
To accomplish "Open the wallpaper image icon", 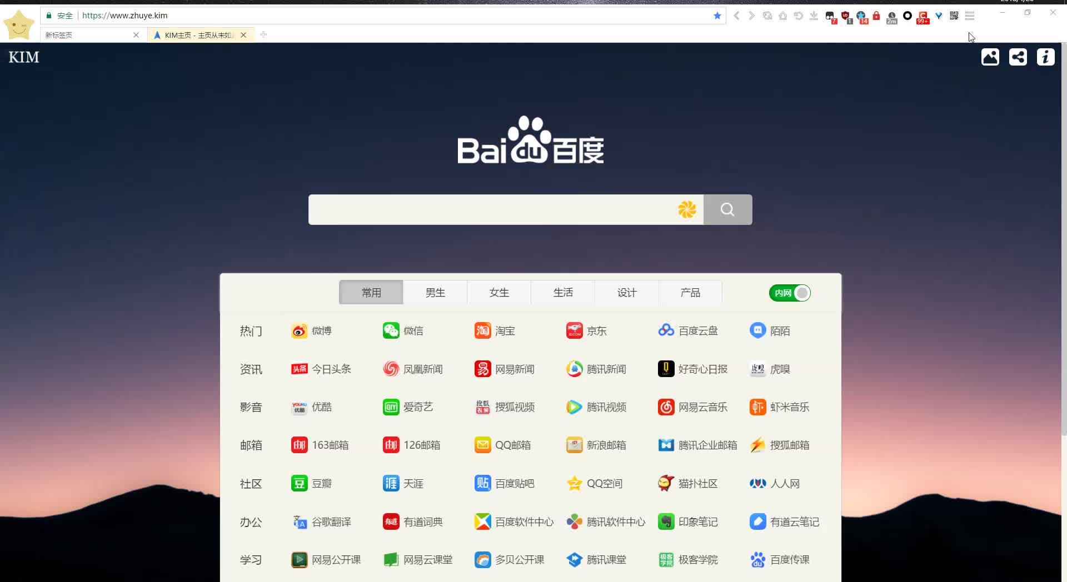I will (x=990, y=57).
